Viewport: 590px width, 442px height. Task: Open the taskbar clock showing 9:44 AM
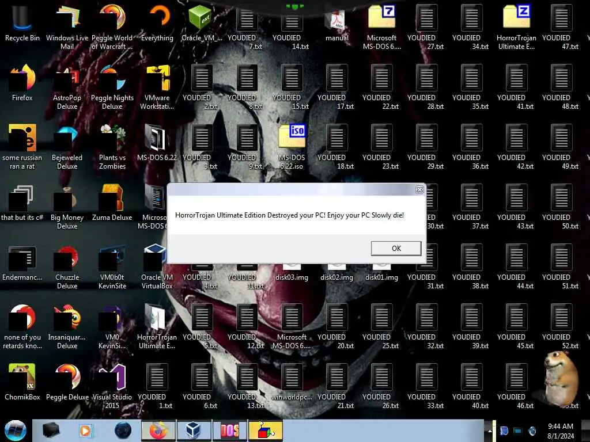(x=561, y=430)
